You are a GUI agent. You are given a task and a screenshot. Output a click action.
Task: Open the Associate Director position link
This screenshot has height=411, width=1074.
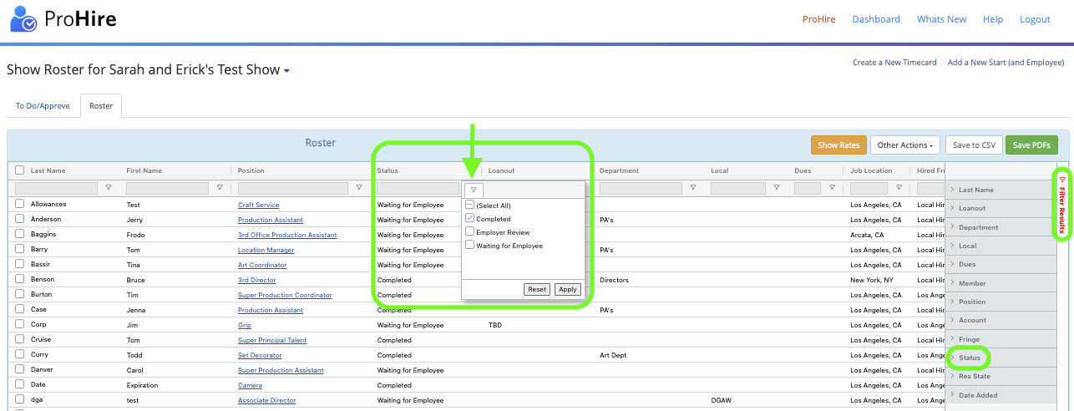click(267, 400)
